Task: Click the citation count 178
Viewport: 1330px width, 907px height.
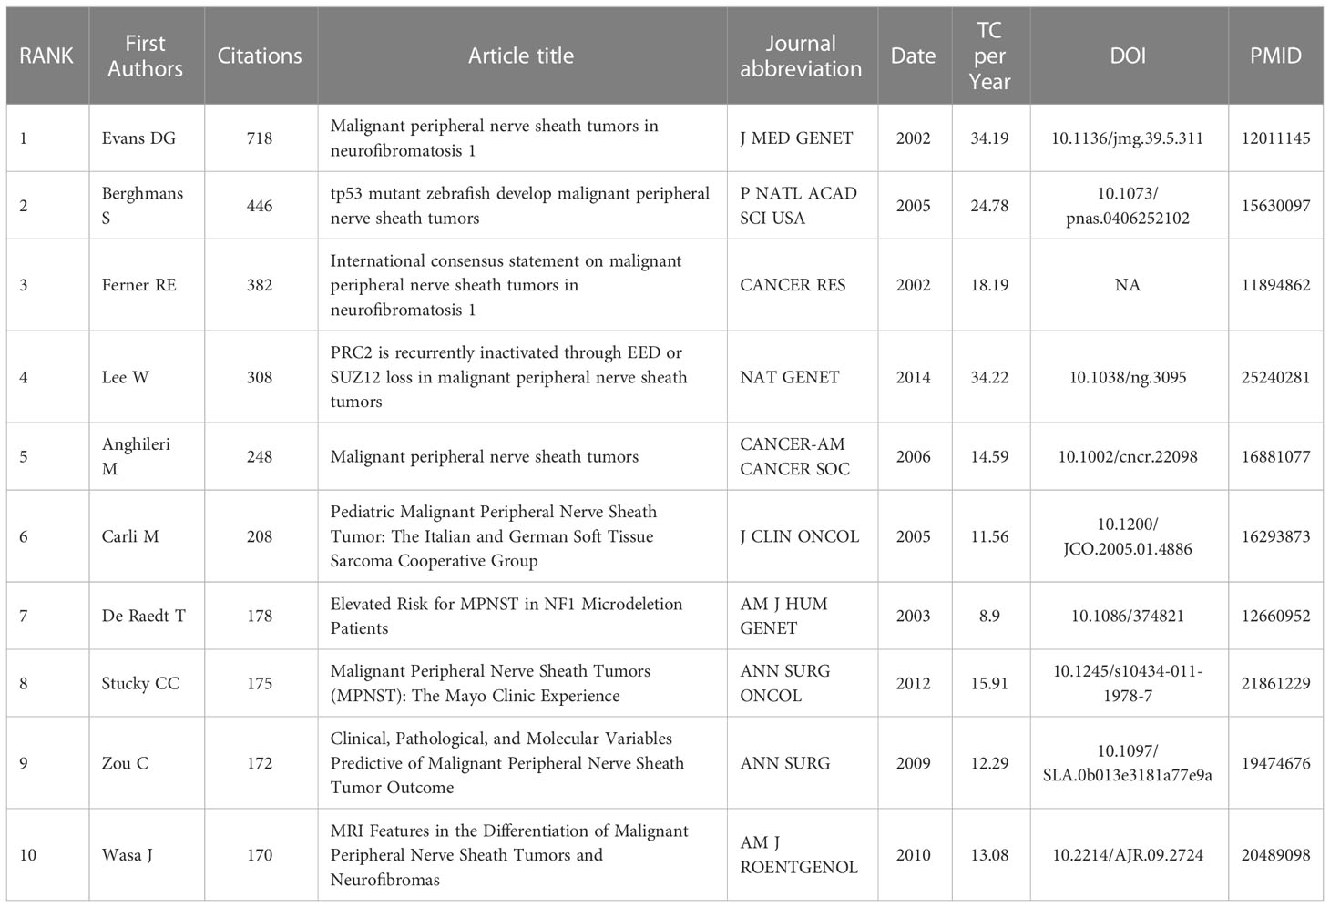Action: 260,616
